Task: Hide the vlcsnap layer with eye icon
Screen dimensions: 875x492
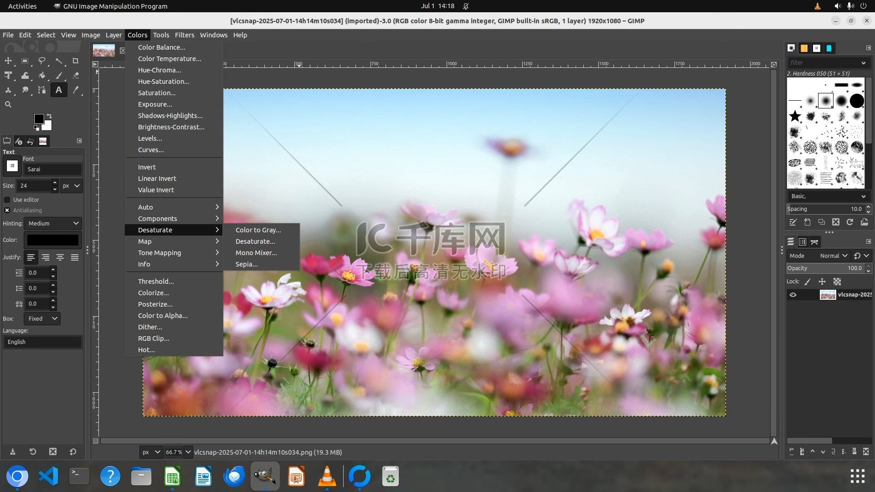Action: 793,295
